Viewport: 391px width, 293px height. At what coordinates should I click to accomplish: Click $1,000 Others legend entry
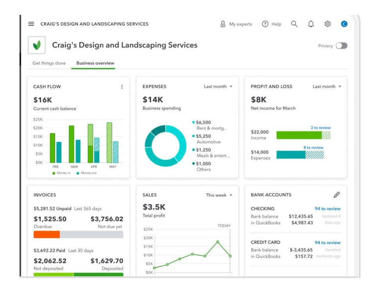[x=201, y=166]
